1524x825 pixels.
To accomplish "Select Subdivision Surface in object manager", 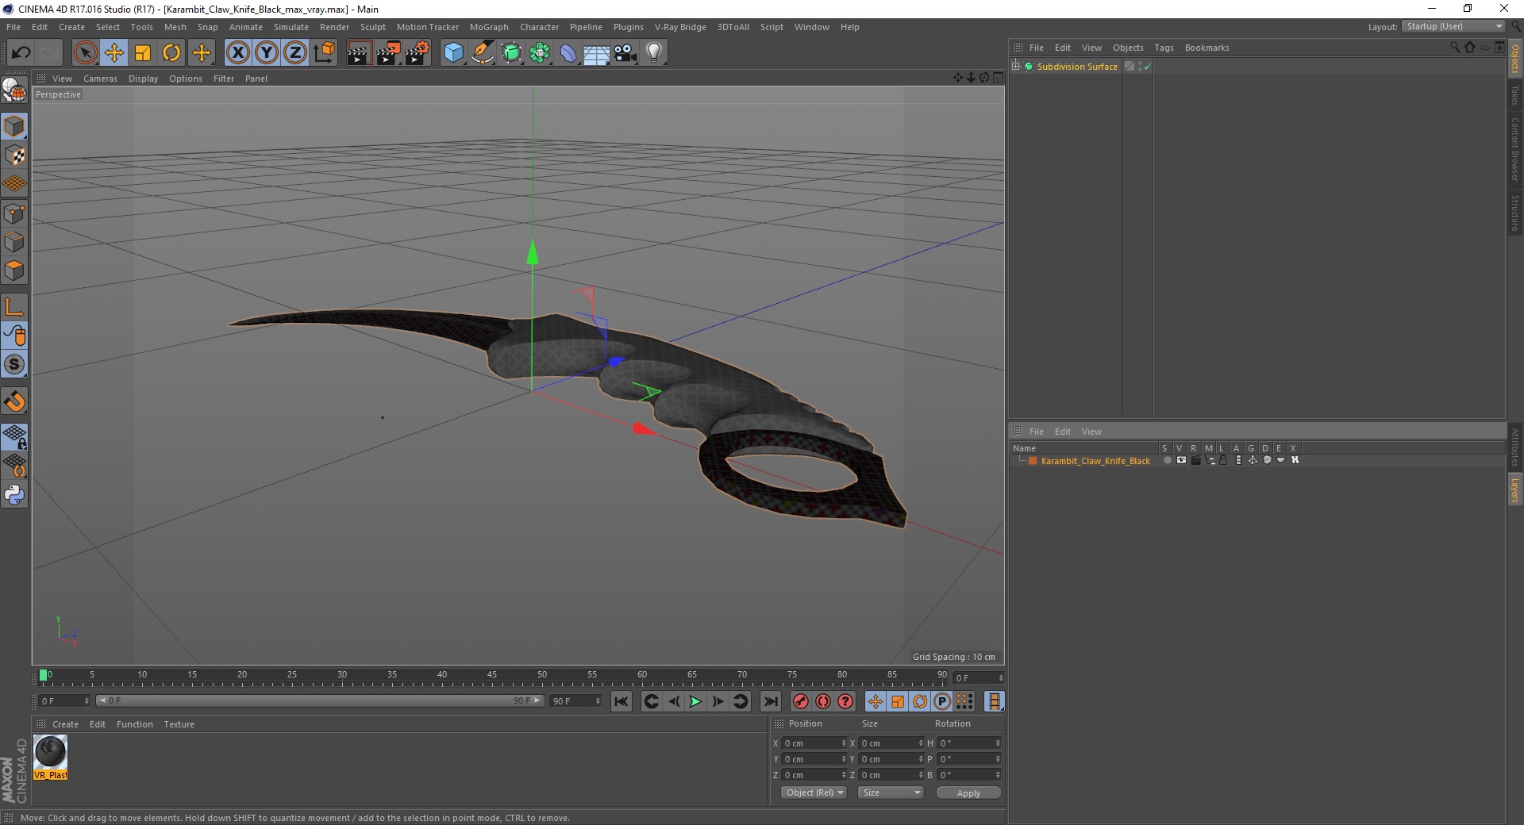I will 1077,67.
